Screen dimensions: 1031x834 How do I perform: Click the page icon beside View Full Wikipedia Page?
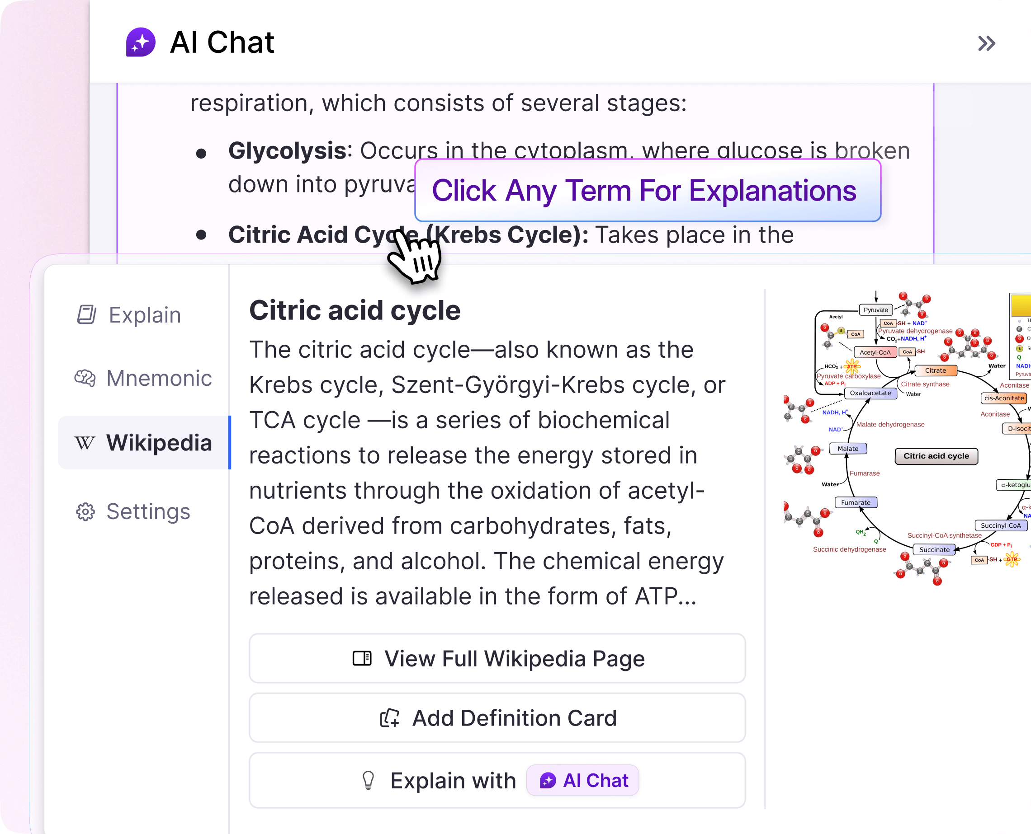362,659
